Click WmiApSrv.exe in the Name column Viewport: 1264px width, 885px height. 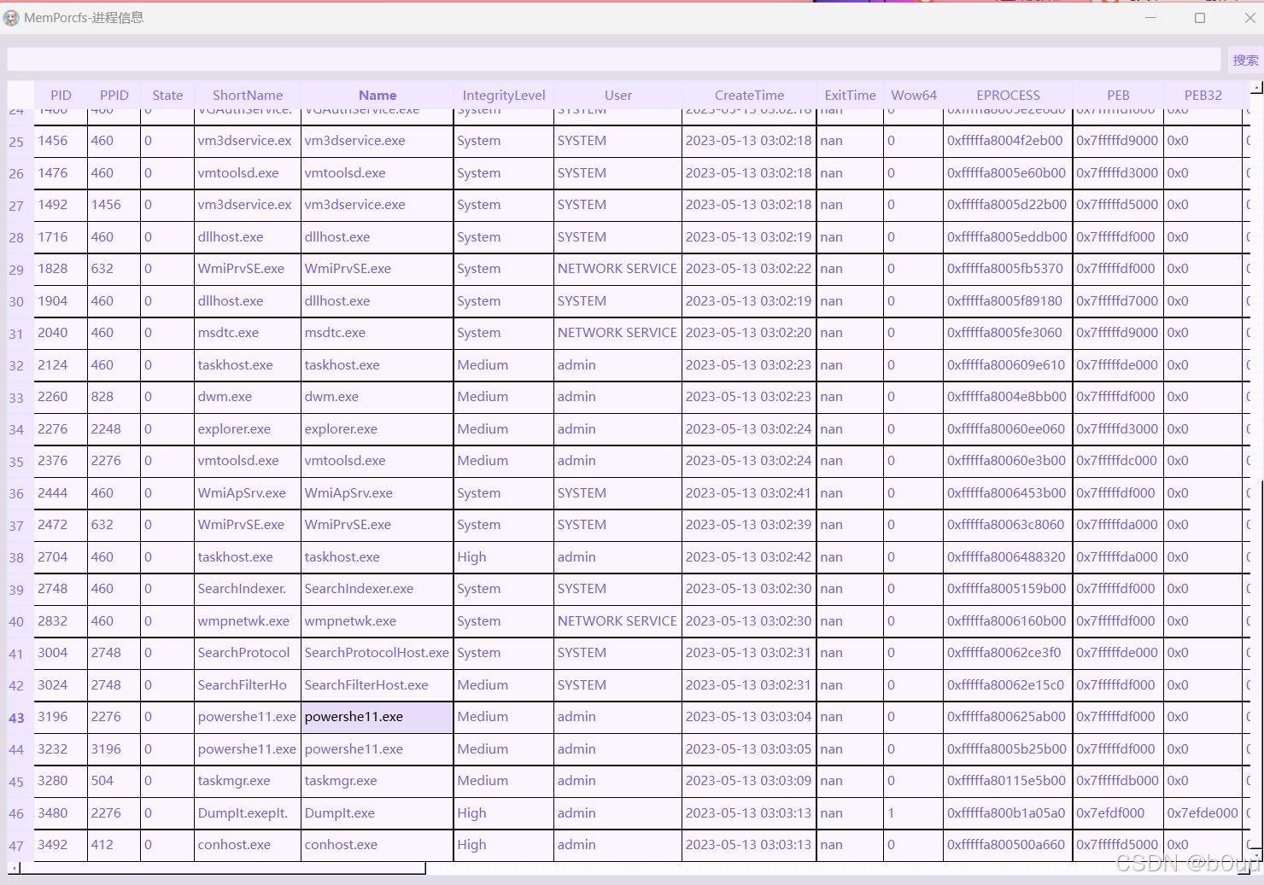(x=377, y=493)
